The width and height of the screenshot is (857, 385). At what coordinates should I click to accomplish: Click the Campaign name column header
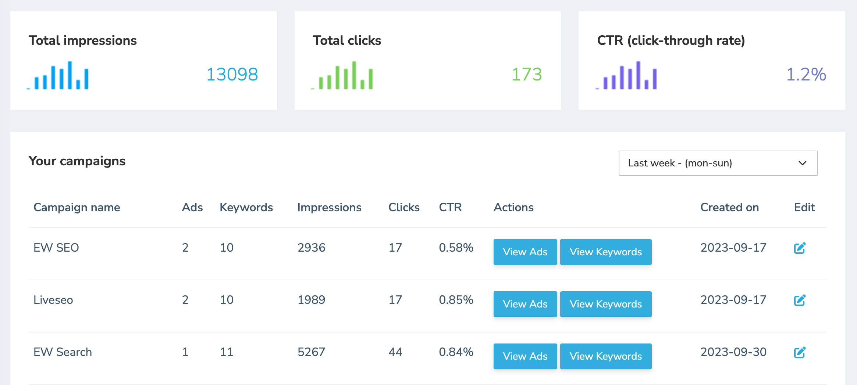(77, 208)
